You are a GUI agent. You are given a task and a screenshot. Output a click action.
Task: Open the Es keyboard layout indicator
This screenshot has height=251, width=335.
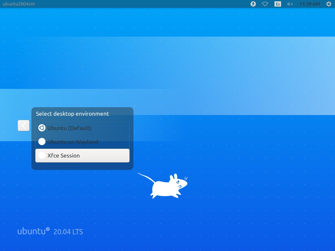(277, 4)
